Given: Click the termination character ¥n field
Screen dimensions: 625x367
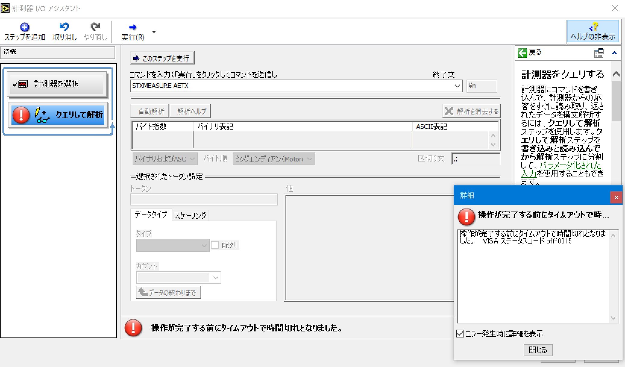Looking at the screenshot, I should 481,86.
